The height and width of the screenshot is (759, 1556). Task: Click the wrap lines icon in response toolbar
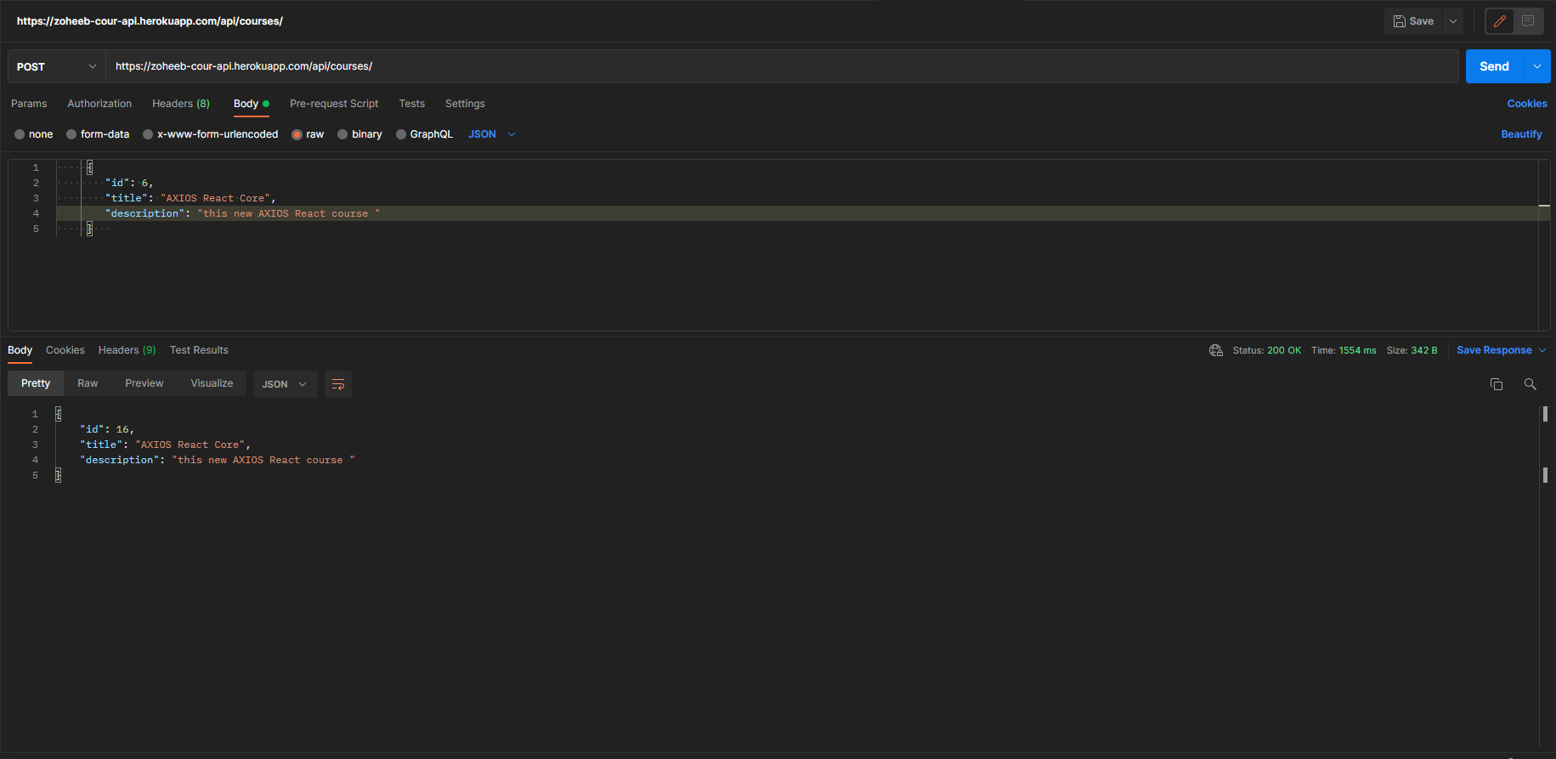point(337,384)
